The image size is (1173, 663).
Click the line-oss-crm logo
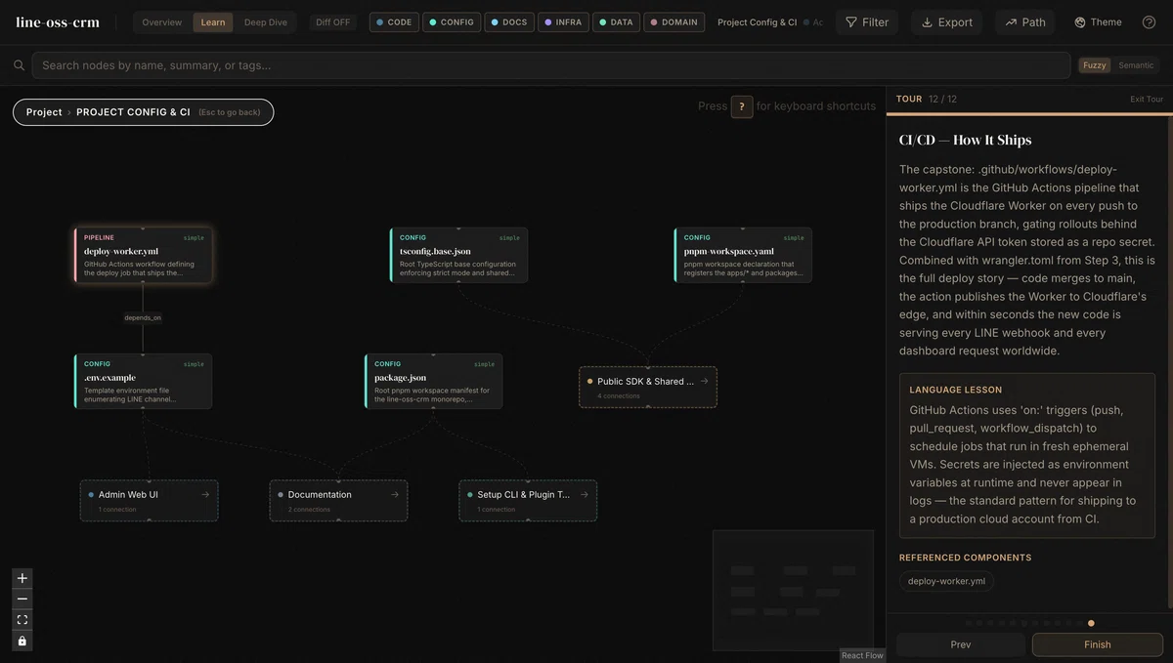pyautogui.click(x=58, y=22)
